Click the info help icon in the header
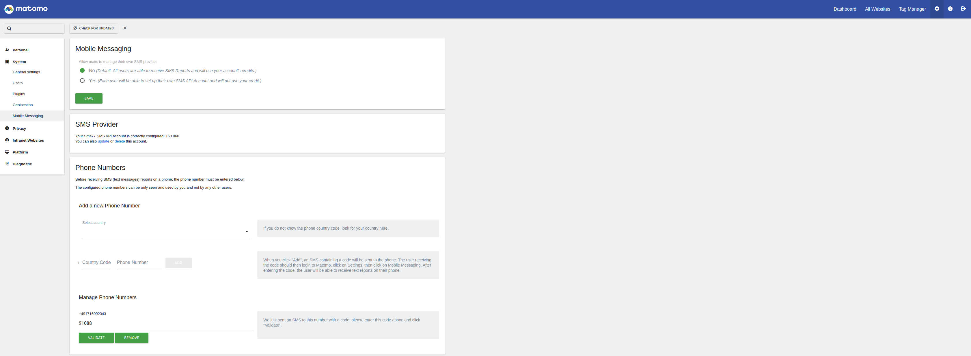 pyautogui.click(x=950, y=9)
